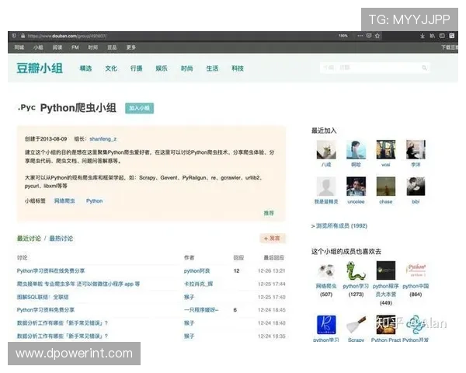Open 豆品 in the top Douban navigation
This screenshot has width=466, height=373.
112,47
